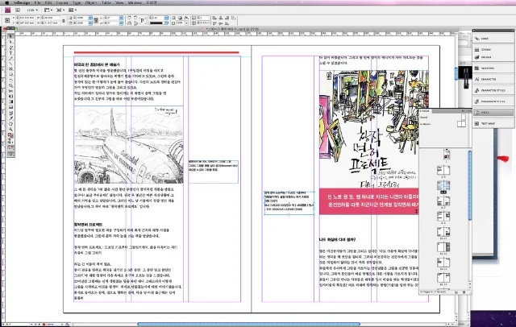Open the Object menu
Screen dimensions: 516x327
click(x=91, y=2)
